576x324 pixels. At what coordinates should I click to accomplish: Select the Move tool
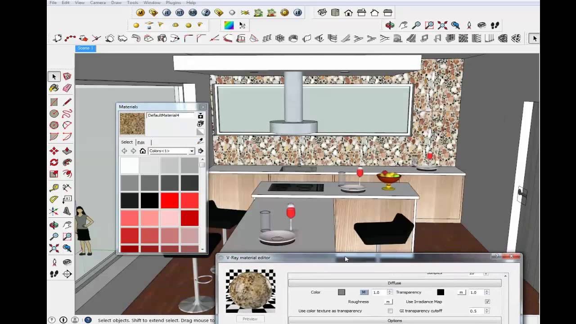tap(54, 151)
